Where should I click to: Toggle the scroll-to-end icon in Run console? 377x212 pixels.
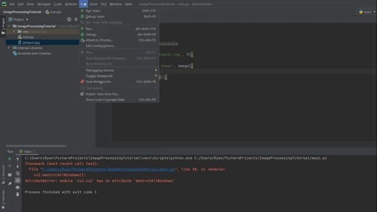[x=18, y=180]
